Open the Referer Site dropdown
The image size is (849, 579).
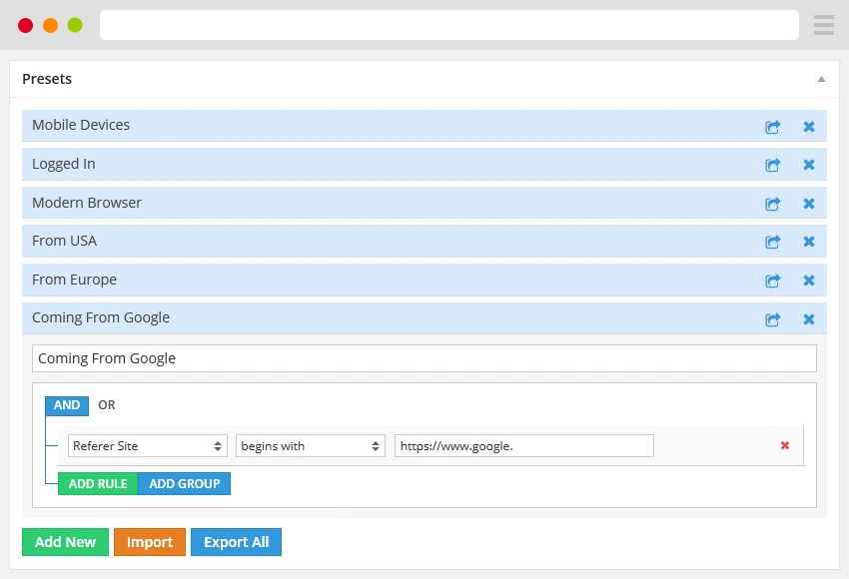tap(147, 446)
